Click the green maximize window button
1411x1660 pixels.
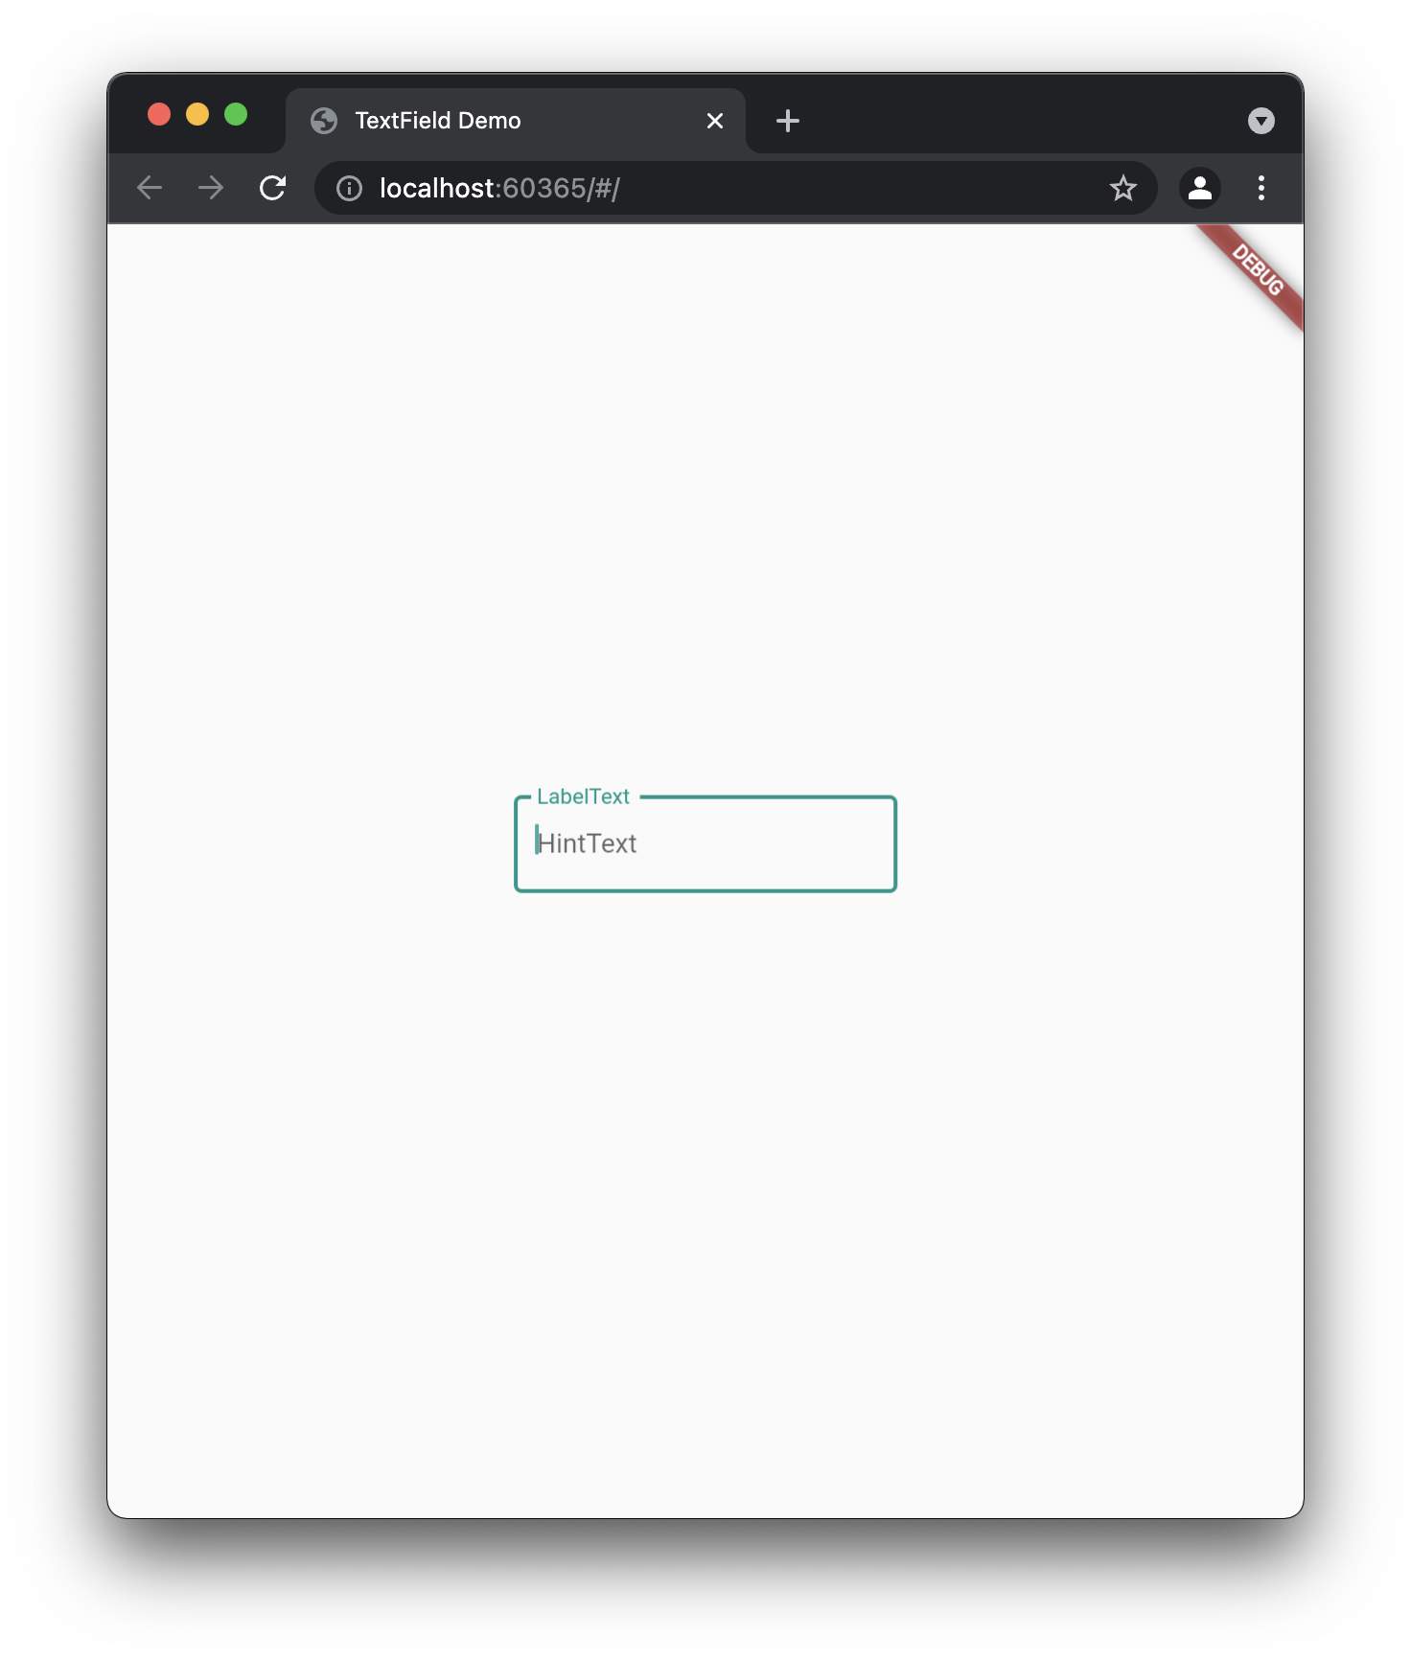[236, 115]
